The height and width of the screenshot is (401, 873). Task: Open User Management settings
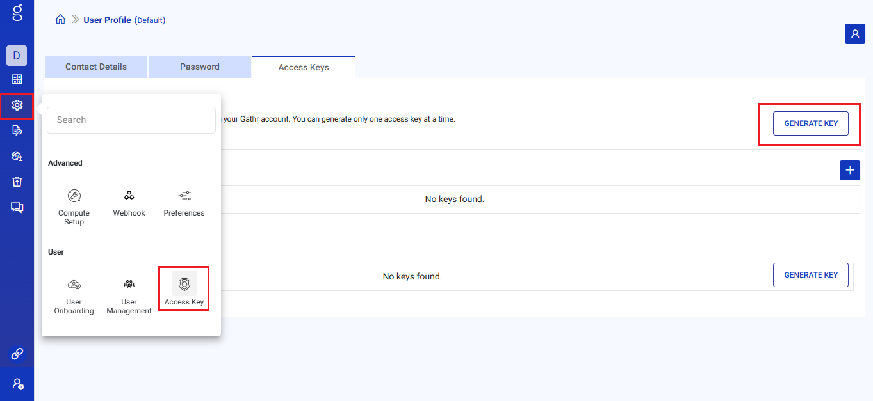(x=129, y=294)
